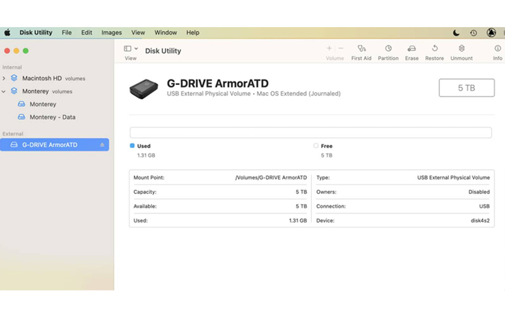Screen dimensions: 505x315
Task: Run First Aid on the drive
Action: [x=361, y=49]
